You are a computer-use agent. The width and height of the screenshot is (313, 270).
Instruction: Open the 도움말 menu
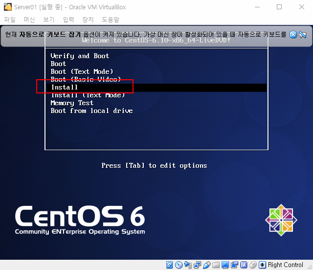pos(111,20)
